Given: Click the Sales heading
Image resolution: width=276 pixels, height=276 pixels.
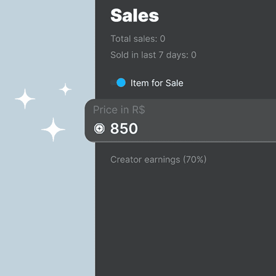Looking at the screenshot, I should 135,16.
